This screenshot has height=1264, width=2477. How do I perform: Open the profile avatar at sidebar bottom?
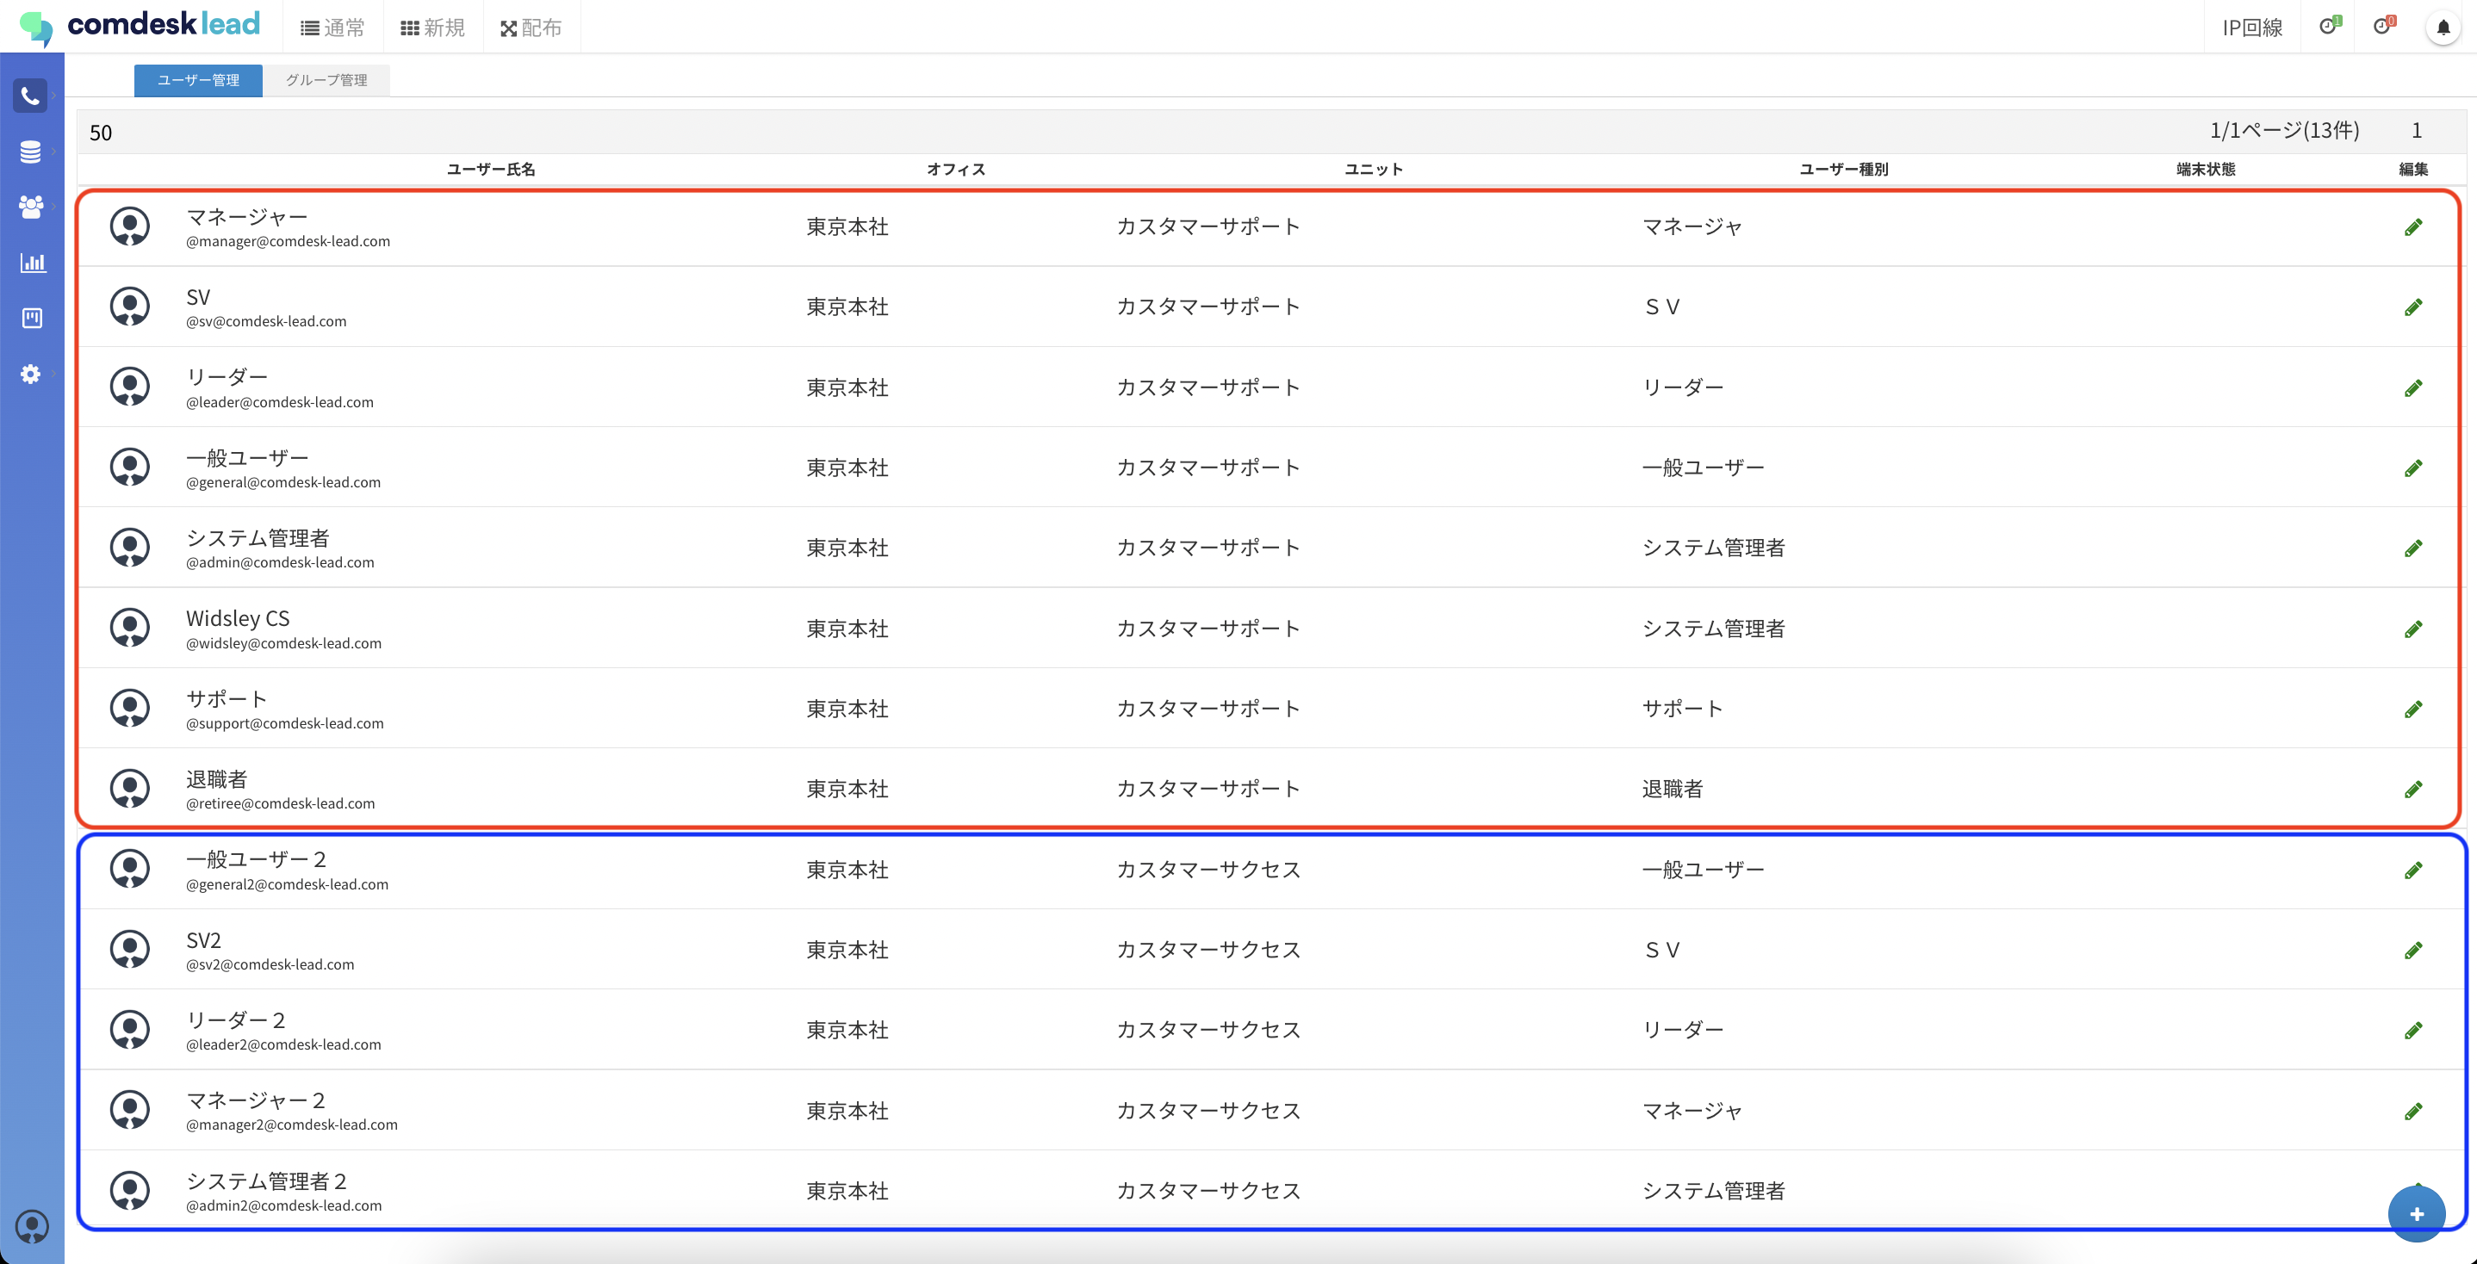32,1226
